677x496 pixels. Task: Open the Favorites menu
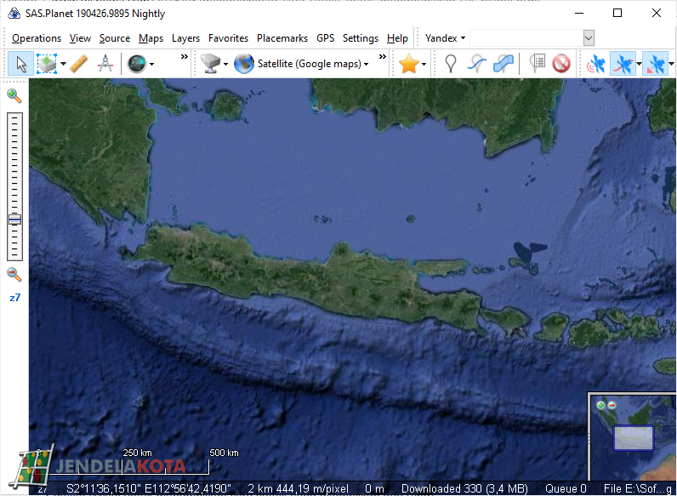coord(229,38)
